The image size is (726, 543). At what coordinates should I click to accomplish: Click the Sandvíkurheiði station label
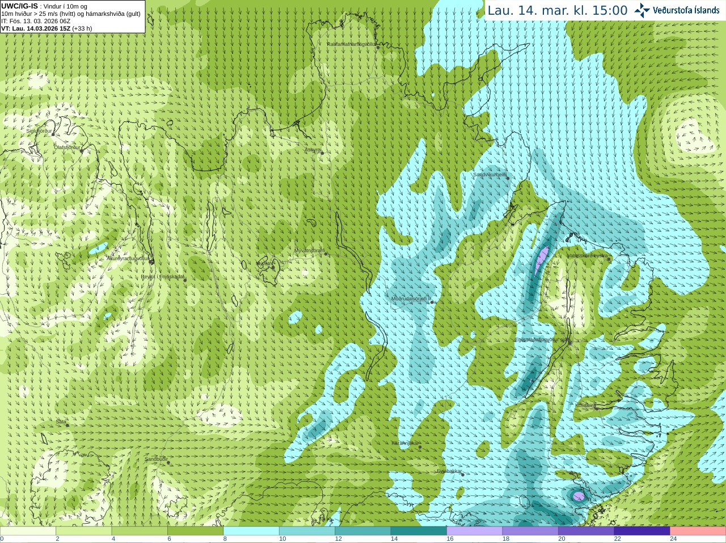[490, 175]
